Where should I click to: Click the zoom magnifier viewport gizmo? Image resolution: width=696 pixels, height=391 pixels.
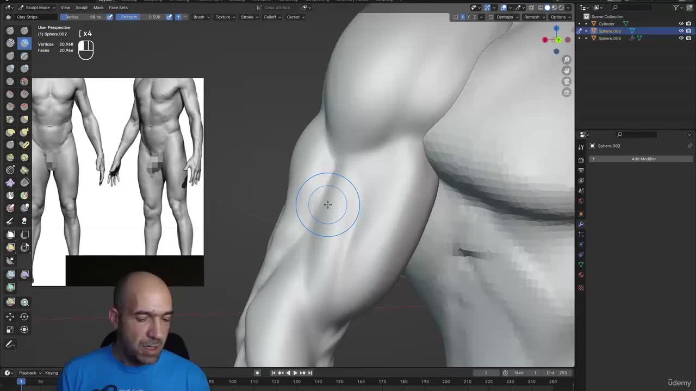(x=567, y=60)
